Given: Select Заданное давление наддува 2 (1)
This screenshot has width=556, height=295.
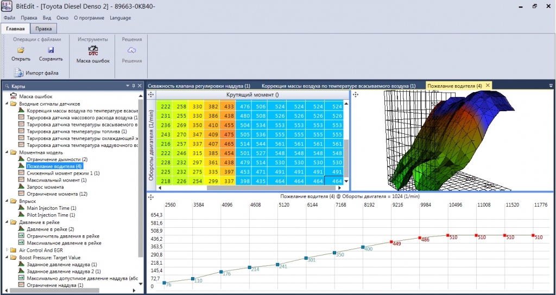Looking at the screenshot, I should (64, 271).
